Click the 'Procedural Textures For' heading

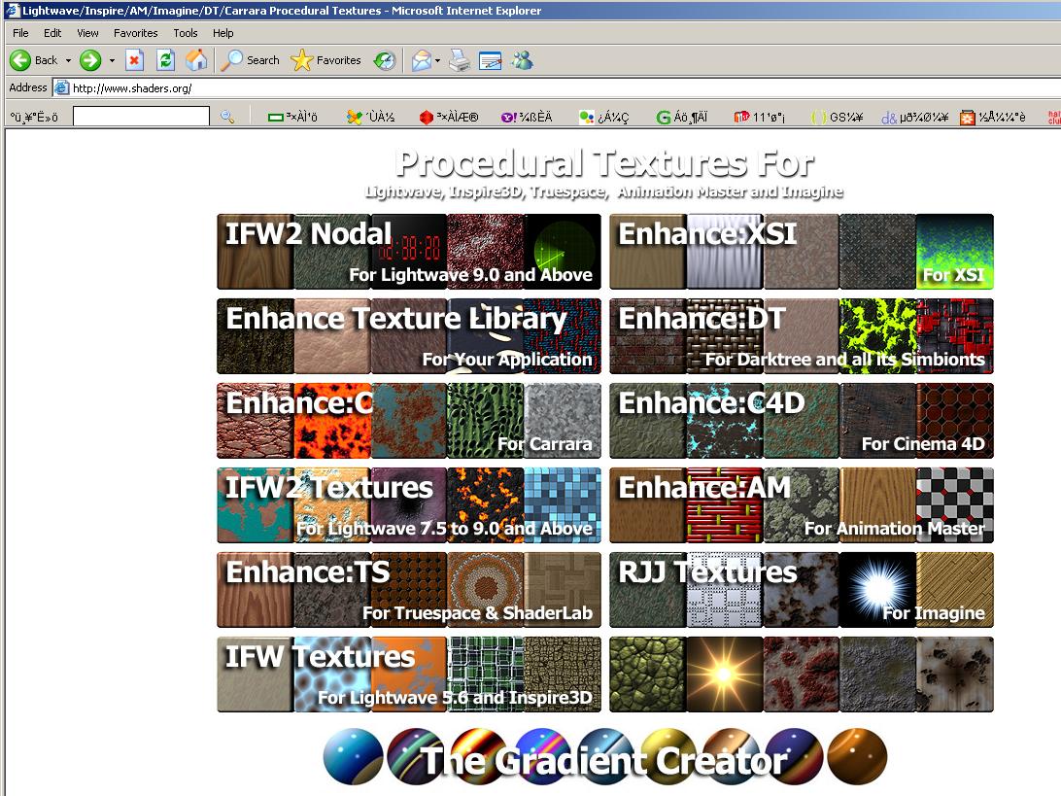click(x=605, y=163)
